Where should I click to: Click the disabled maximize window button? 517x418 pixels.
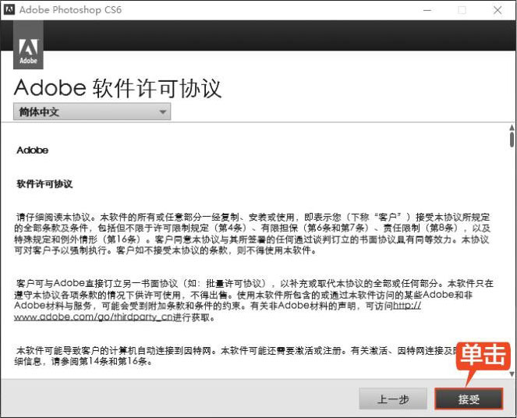click(462, 10)
